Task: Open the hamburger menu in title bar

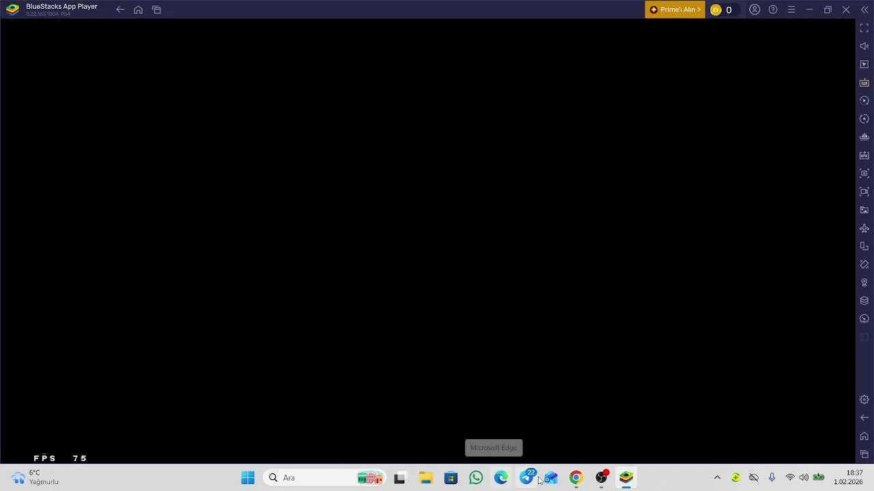Action: pos(791,10)
